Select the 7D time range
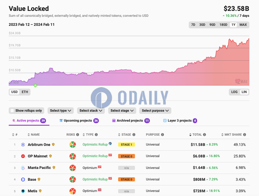Image resolution: width=259 pixels, height=196 pixels. pos(193,25)
